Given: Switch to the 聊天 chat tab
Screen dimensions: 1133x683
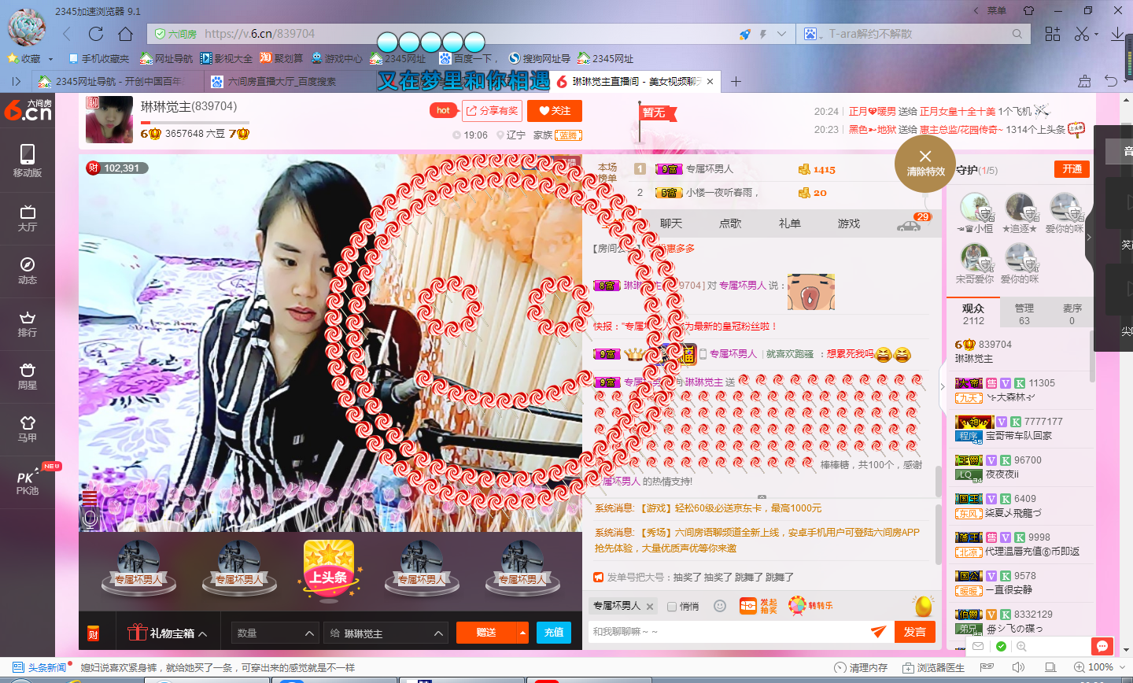Looking at the screenshot, I should coord(671,223).
